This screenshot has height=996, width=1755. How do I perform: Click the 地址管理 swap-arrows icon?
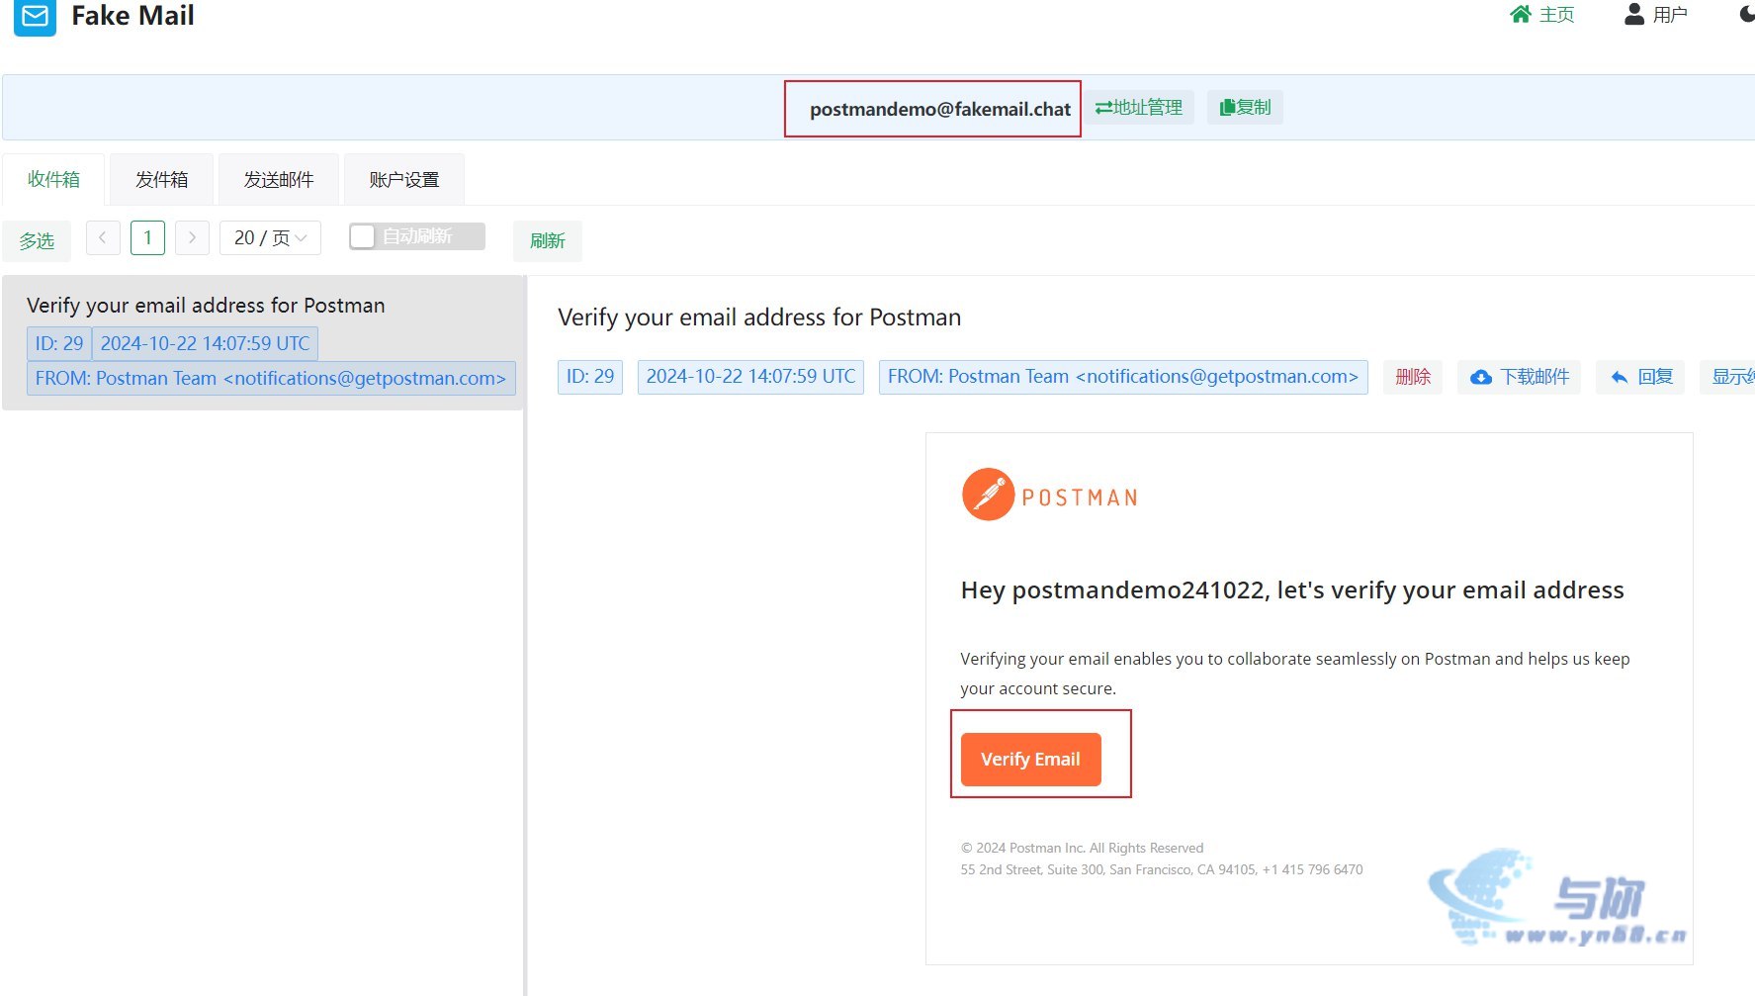coord(1103,107)
